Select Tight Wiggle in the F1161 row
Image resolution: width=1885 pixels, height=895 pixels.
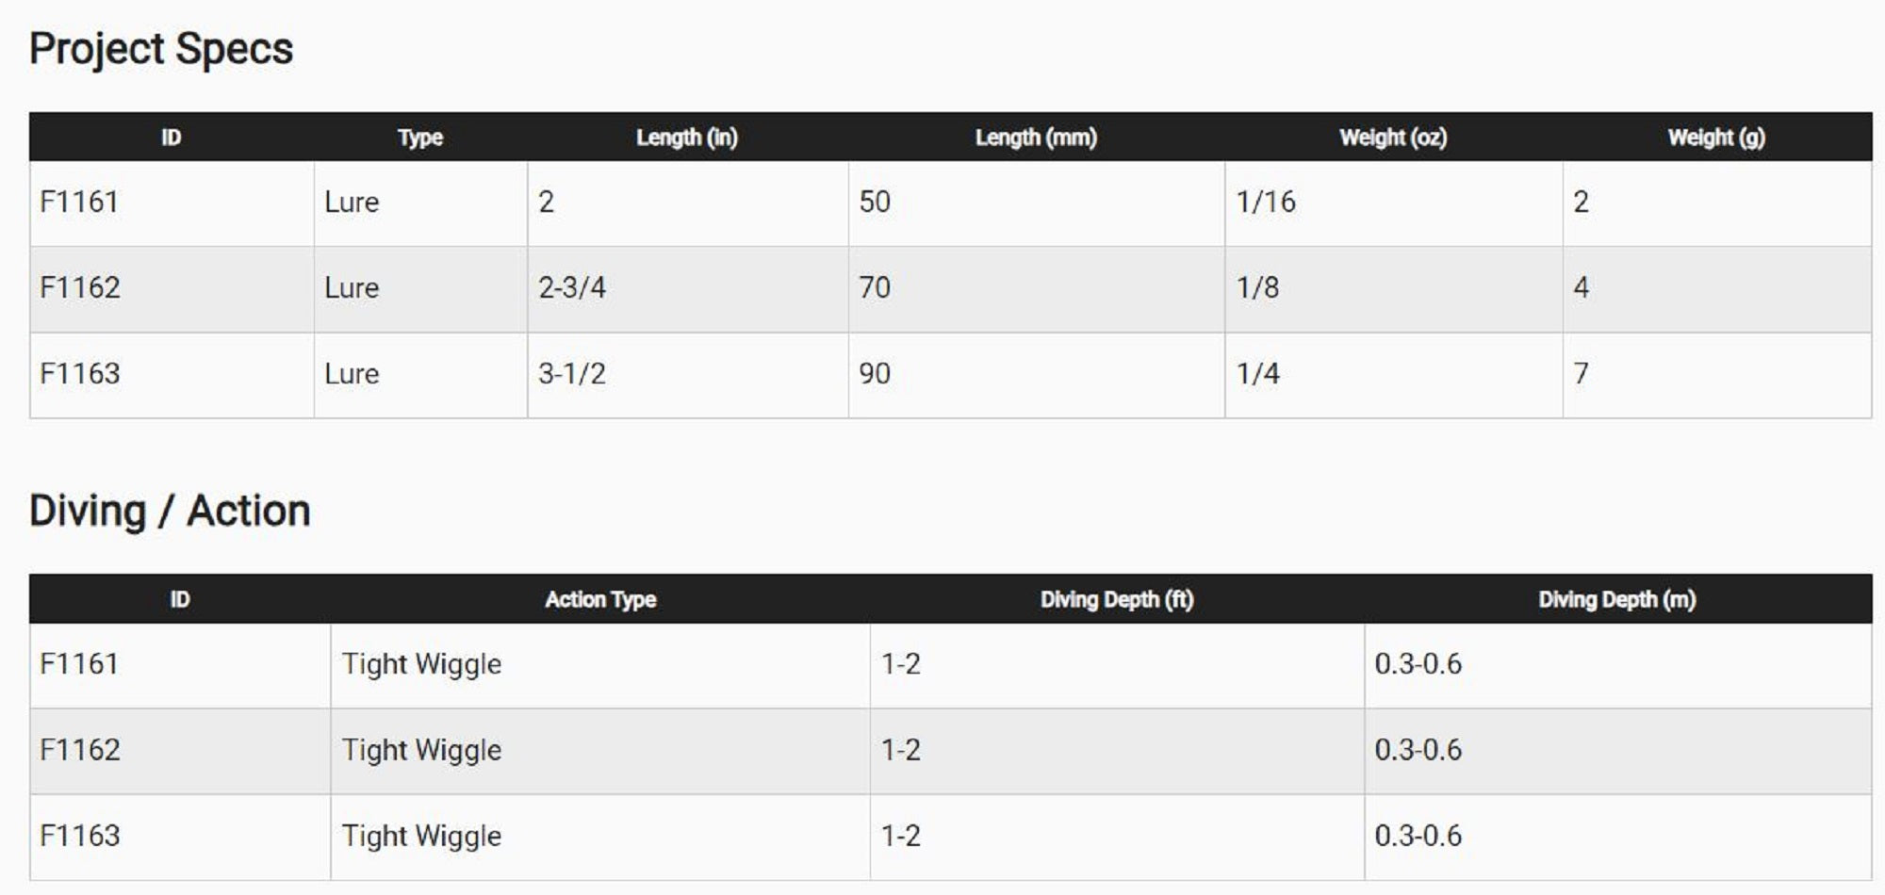point(421,664)
